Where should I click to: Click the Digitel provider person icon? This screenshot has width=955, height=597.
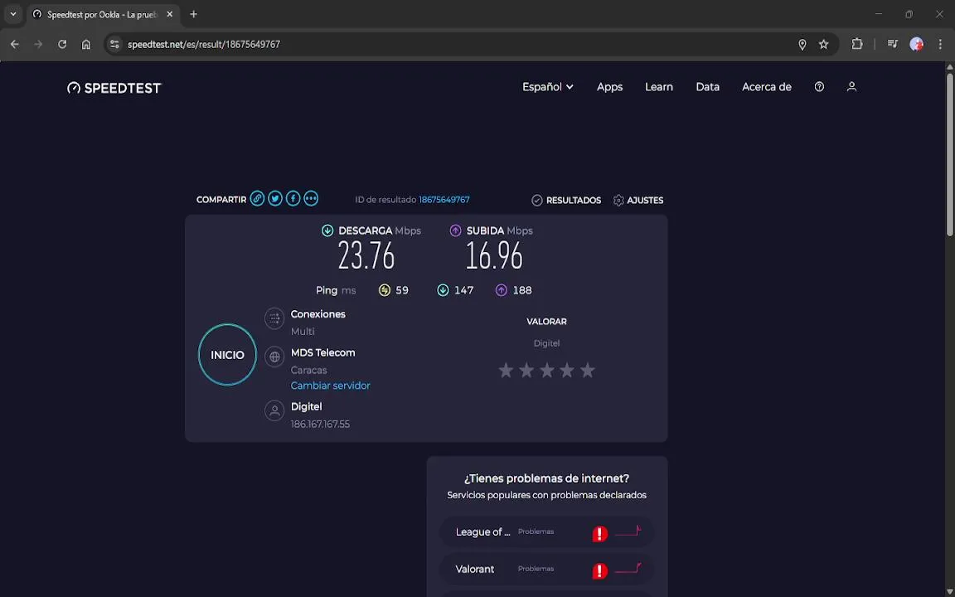pos(274,410)
